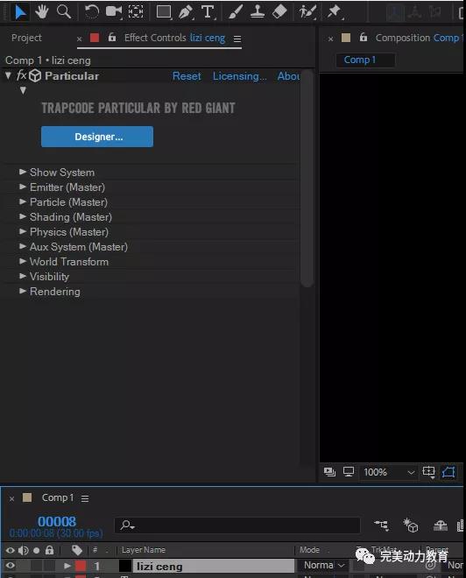Viewport: 466px width, 578px height.
Task: Click the red label color of lizi ceng
Action: (x=81, y=566)
